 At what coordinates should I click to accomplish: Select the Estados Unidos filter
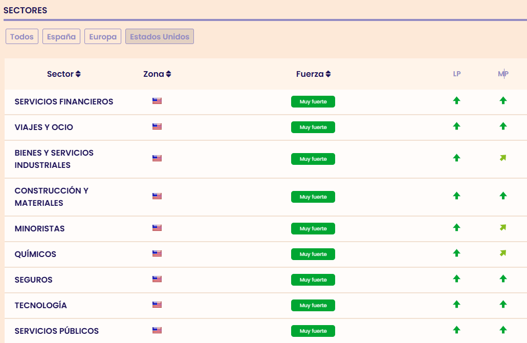pyautogui.click(x=160, y=37)
